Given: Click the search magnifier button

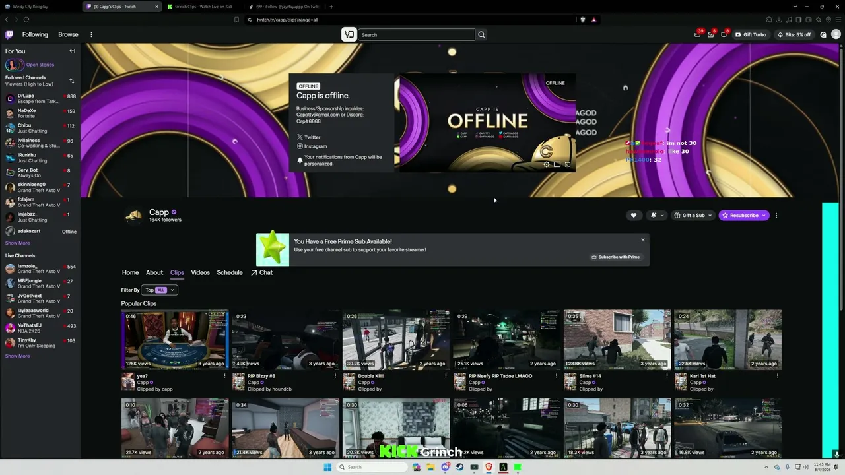Looking at the screenshot, I should (x=481, y=34).
